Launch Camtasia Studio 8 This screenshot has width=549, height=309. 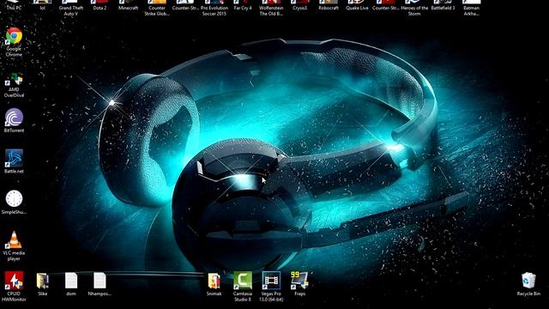point(243,281)
